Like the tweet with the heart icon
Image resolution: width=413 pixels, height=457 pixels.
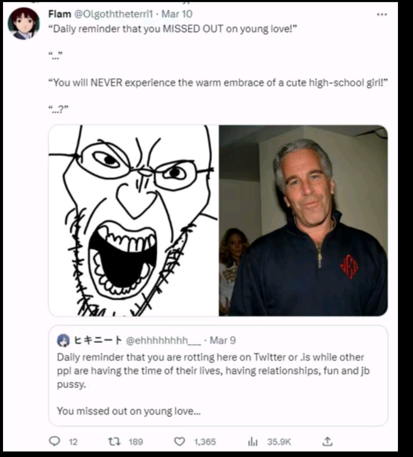[179, 442]
